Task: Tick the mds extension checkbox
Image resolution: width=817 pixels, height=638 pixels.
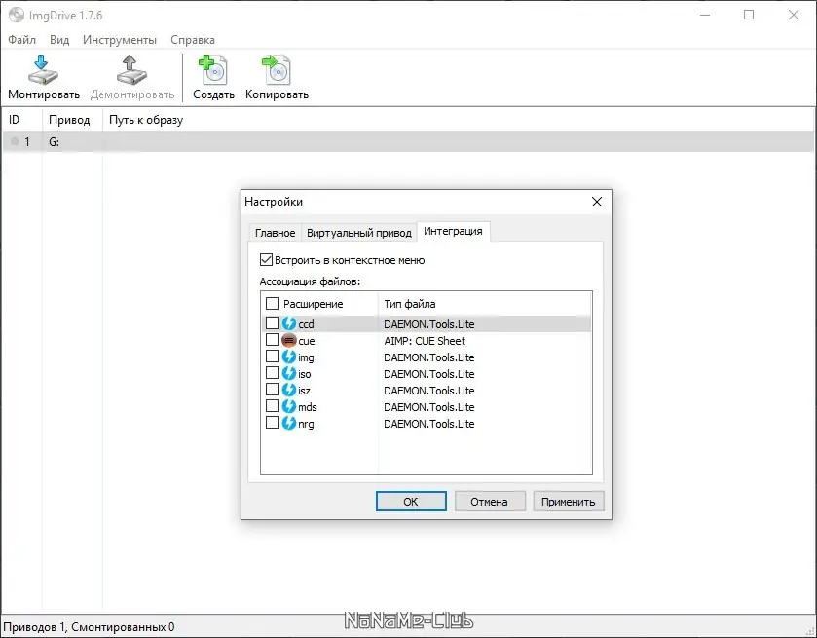Action: [272, 406]
